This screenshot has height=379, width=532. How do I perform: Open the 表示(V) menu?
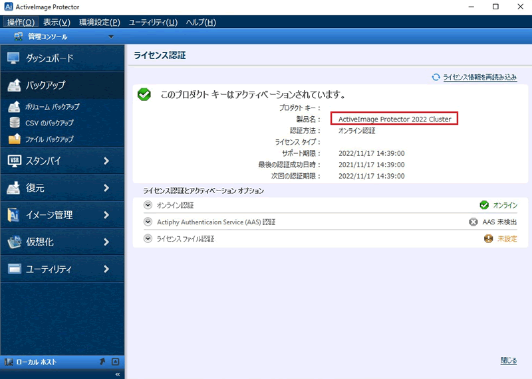tap(57, 23)
